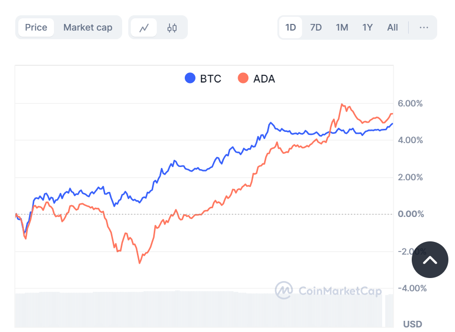Click the USD currency label
Screen dimensions: 455x332
412,324
